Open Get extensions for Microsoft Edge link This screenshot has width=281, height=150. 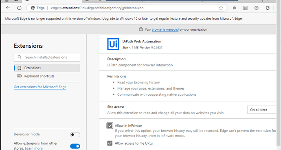(x=40, y=87)
